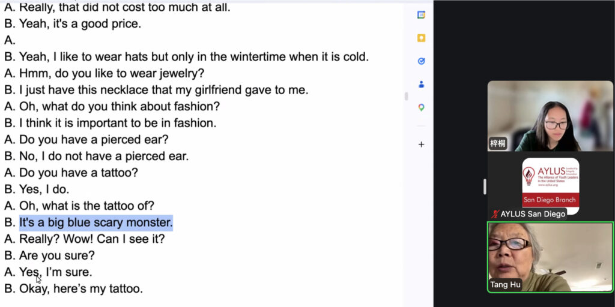Click the Tang Hu name label
Screen dimensions: 615x307
(x=506, y=285)
